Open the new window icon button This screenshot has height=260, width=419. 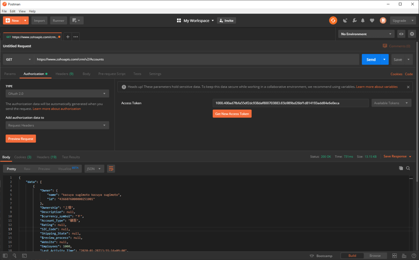point(76,21)
